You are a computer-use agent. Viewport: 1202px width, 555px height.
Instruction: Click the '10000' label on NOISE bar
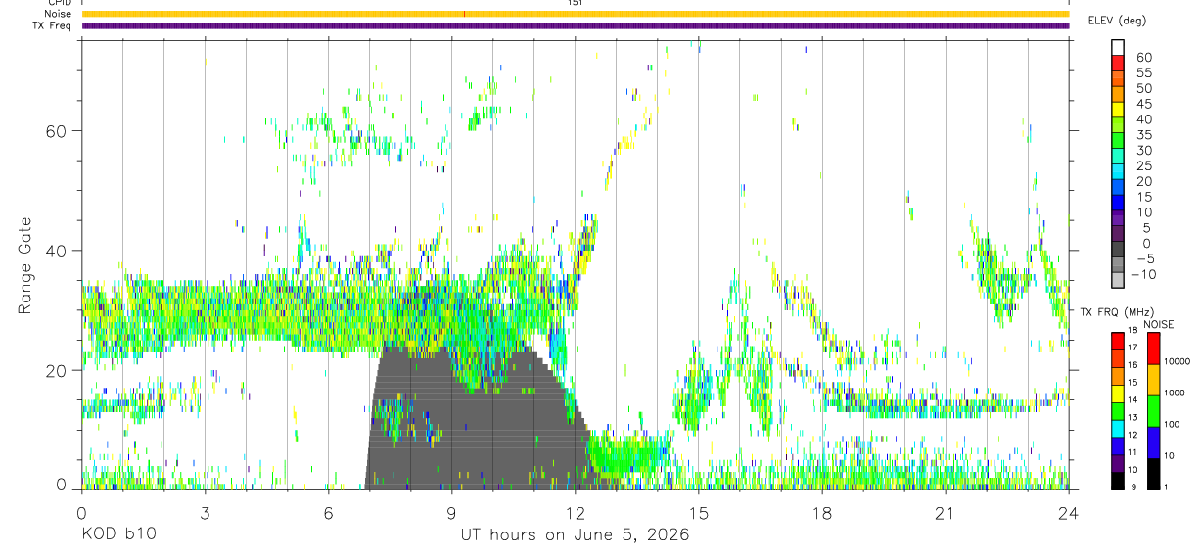point(1178,361)
